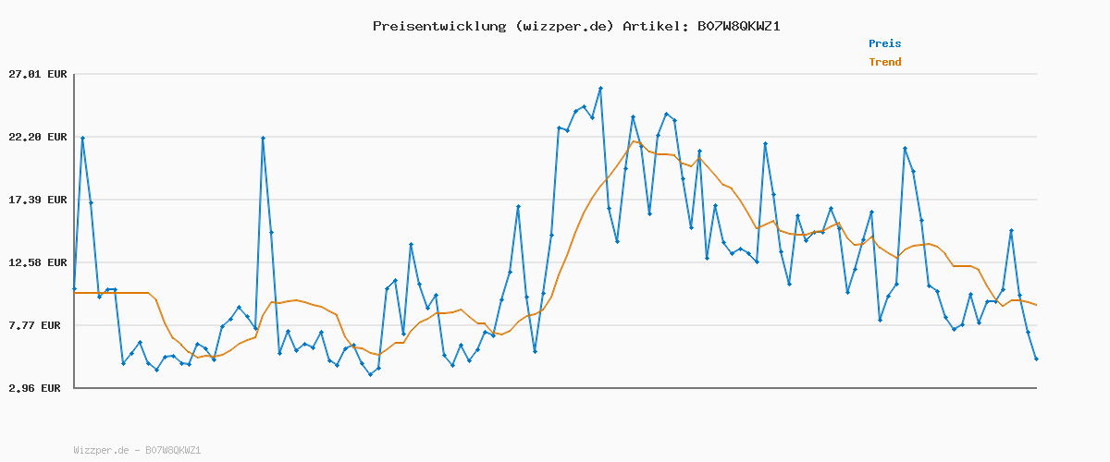Click the first data point of price line
Viewport: 1110px width, 462px height.
pos(74,289)
